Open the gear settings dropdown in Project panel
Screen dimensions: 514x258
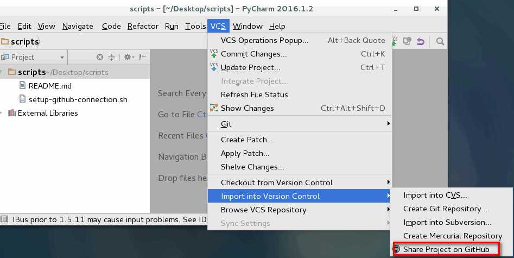[x=129, y=57]
